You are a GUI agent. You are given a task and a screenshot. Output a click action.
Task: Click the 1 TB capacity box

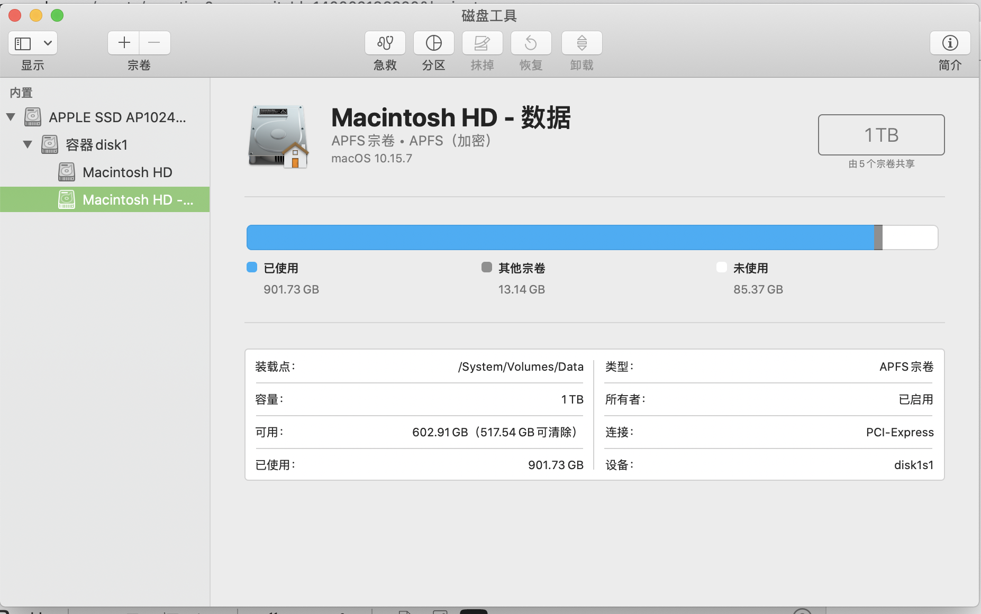coord(881,135)
